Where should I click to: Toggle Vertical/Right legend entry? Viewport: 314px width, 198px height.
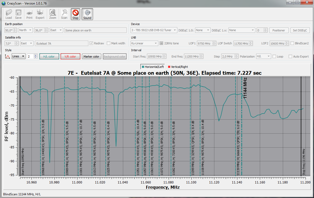point(178,67)
